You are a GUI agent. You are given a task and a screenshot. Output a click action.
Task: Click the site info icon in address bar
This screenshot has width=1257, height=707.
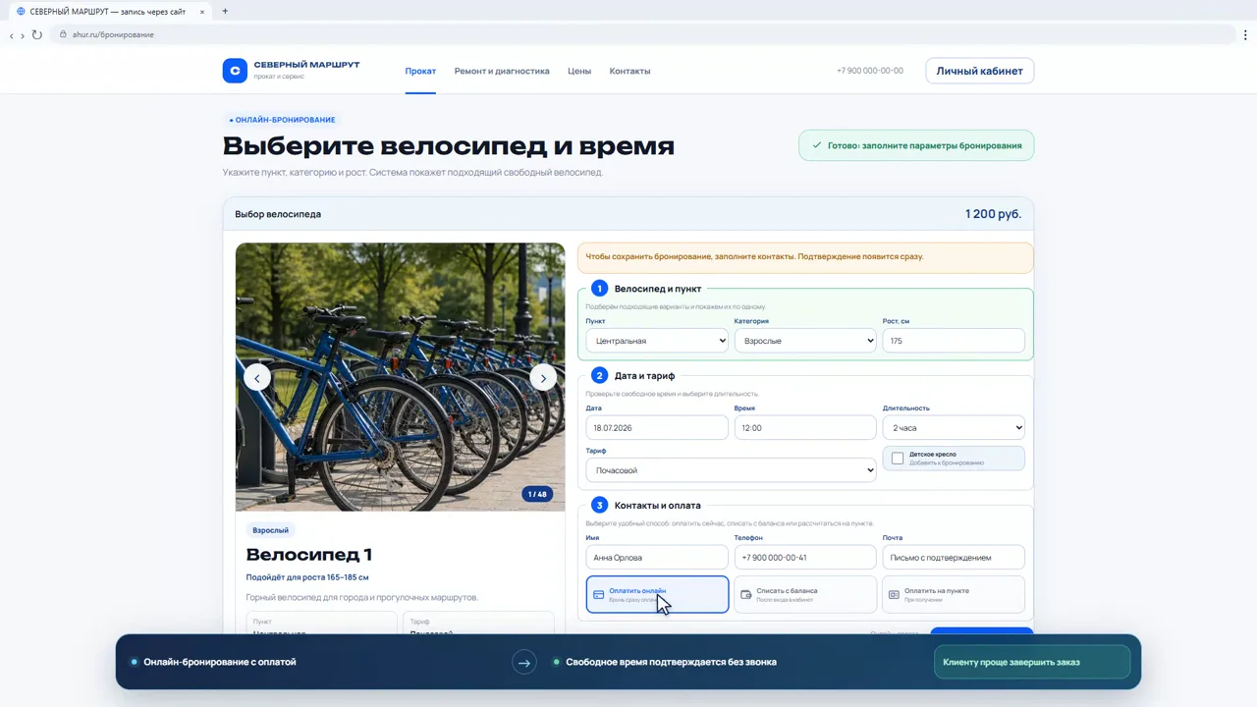coord(63,34)
